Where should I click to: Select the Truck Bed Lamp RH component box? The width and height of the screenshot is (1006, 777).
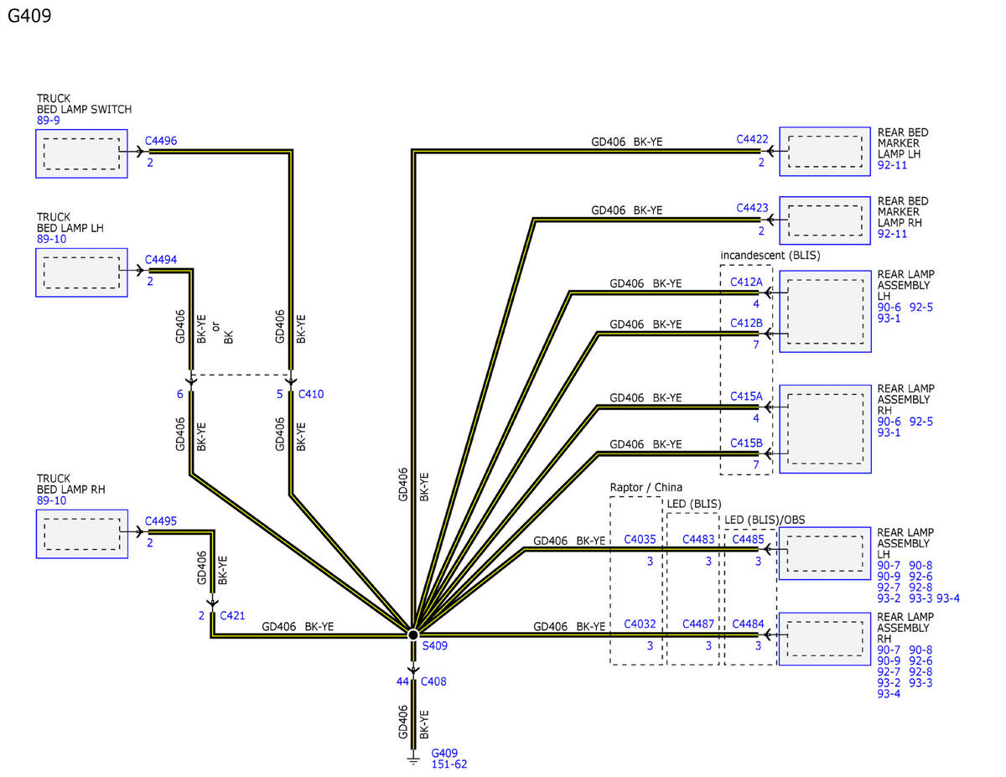(x=82, y=534)
